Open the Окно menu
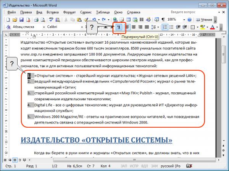 pyautogui.click(x=118, y=12)
